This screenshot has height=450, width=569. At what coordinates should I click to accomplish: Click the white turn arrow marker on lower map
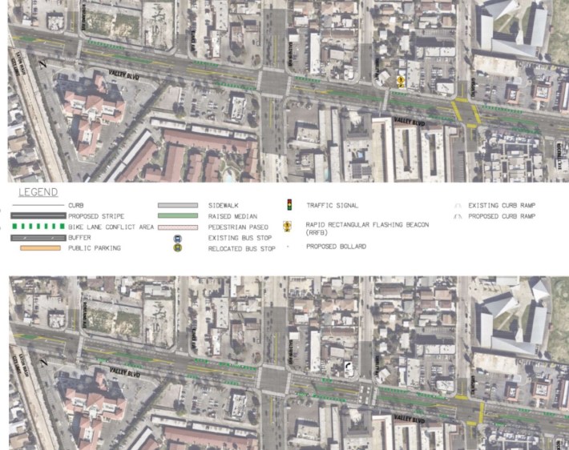point(347,368)
